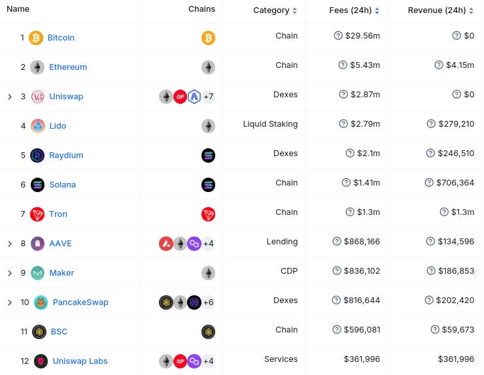The width and height of the screenshot is (484, 375).
Task: Click the Maker logo in row 9
Action: tap(38, 273)
